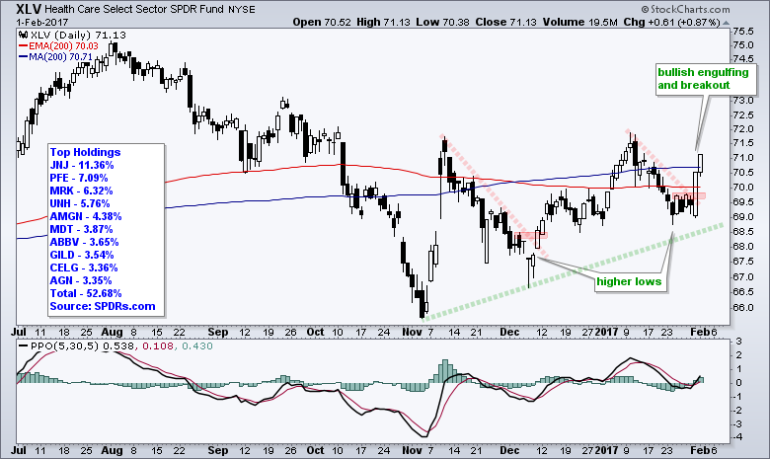Click the Chg +0.61 (+0.87%) value
The image size is (770, 459).
point(672,22)
